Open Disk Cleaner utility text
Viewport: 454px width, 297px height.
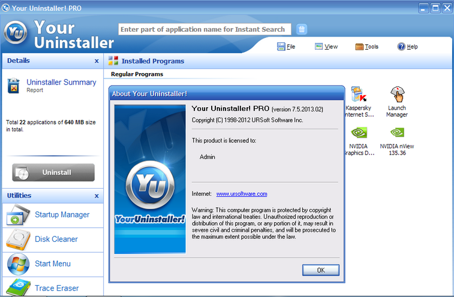coord(56,239)
